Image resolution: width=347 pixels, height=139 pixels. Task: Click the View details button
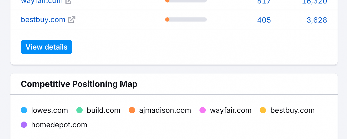coord(46,47)
